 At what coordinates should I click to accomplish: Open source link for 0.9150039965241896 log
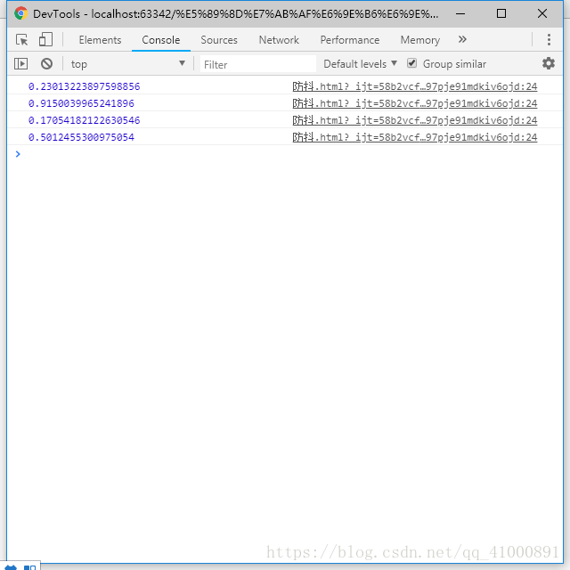pos(415,103)
